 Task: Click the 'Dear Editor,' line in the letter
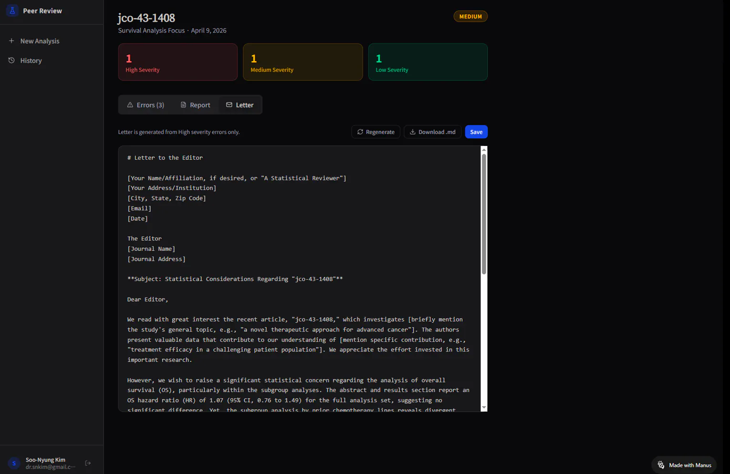(x=148, y=299)
